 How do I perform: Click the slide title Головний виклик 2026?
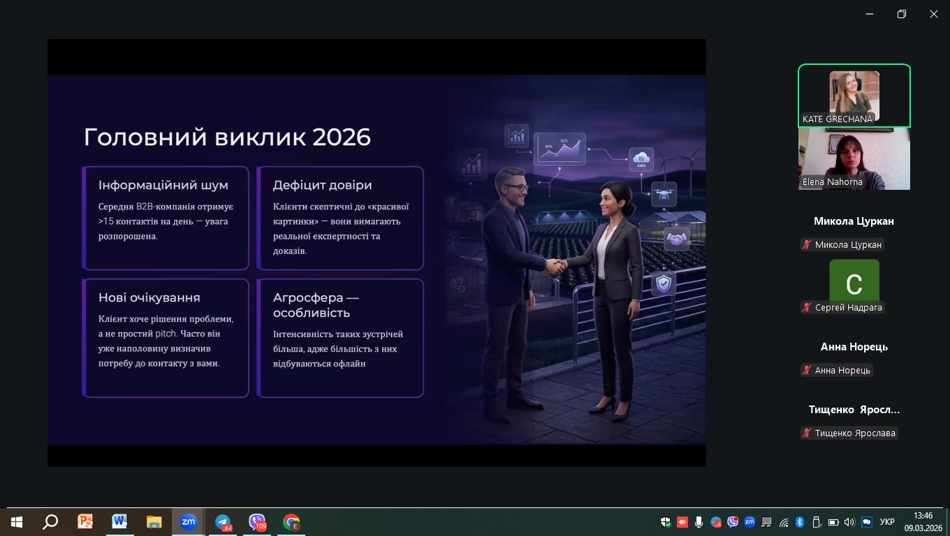227,137
